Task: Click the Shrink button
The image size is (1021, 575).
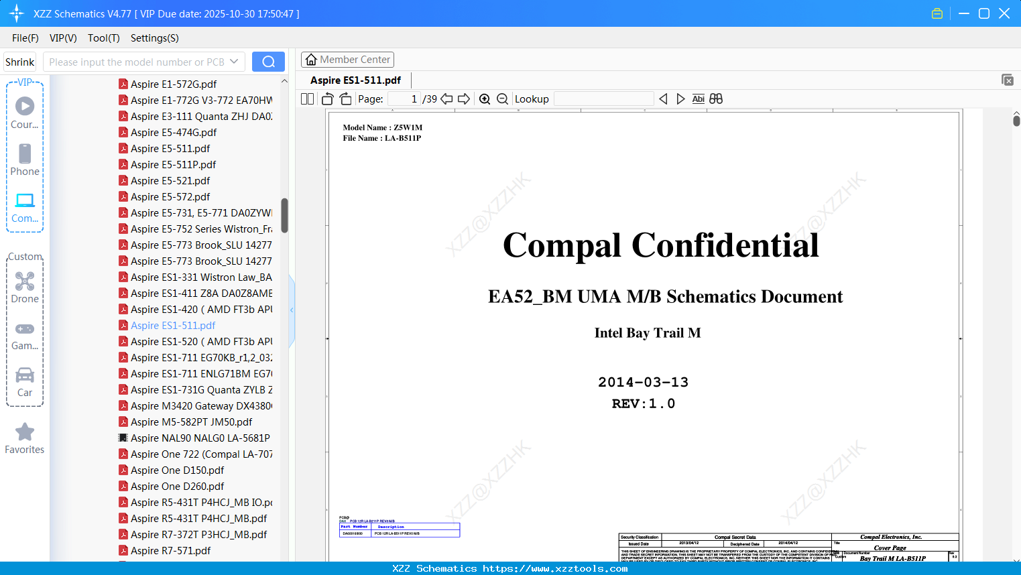Action: click(20, 62)
